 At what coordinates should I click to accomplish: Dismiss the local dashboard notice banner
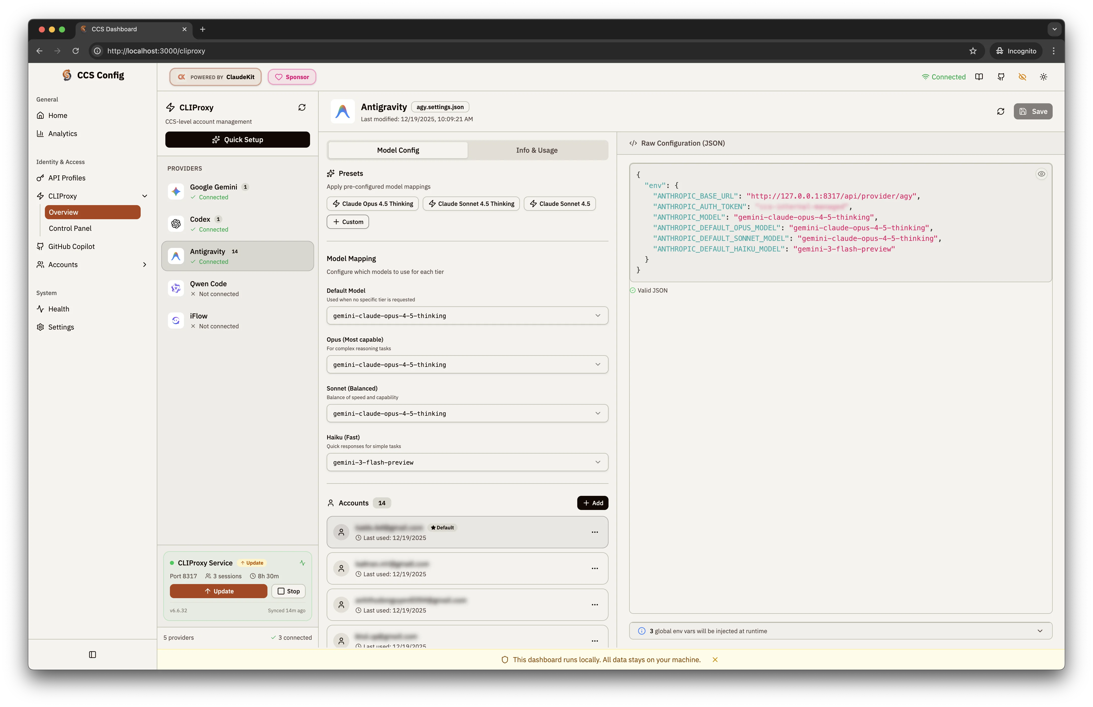pos(715,660)
